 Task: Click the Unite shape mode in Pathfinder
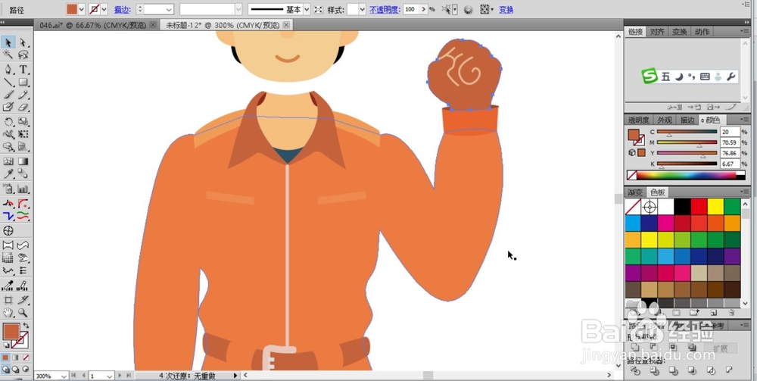point(635,347)
